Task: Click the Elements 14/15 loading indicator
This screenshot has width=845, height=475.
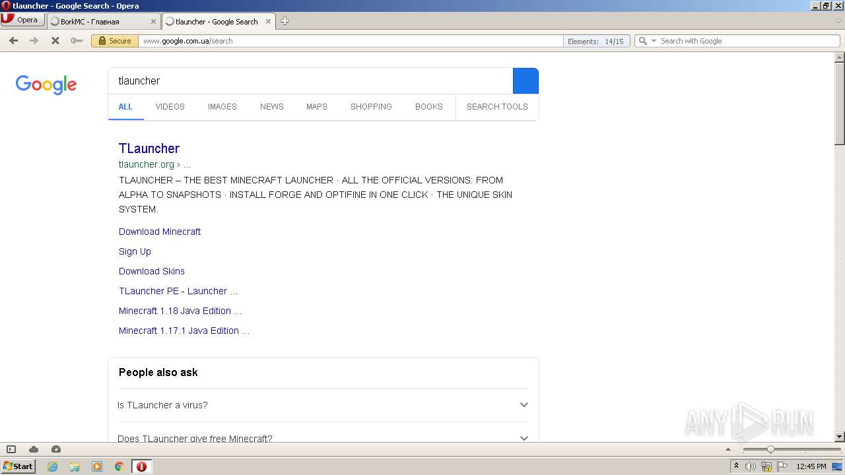Action: coord(596,41)
